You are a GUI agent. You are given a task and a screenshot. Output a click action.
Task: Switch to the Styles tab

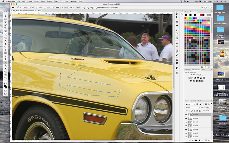(x=203, y=70)
